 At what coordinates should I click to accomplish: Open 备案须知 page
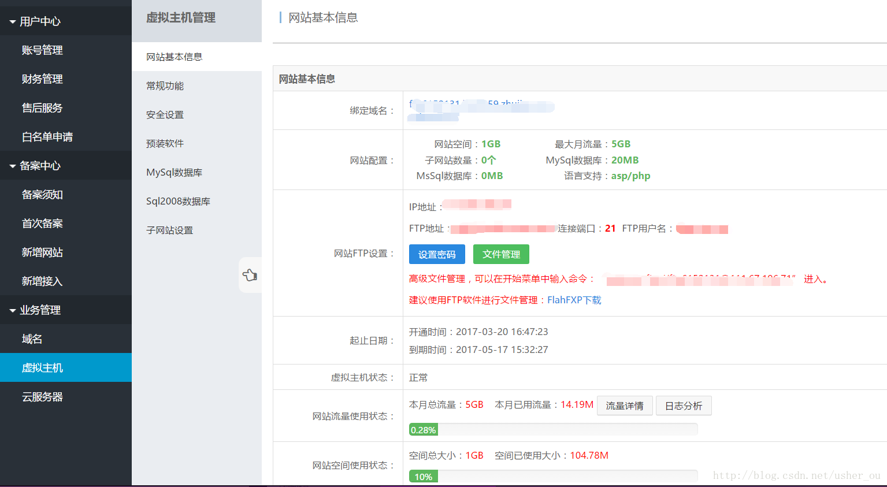(x=42, y=195)
